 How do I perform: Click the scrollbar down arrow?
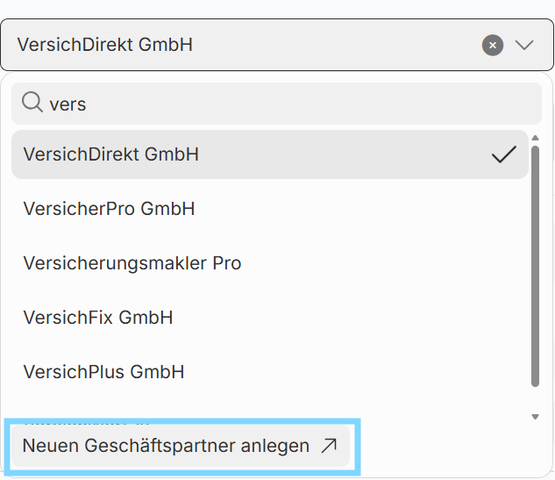[536, 416]
